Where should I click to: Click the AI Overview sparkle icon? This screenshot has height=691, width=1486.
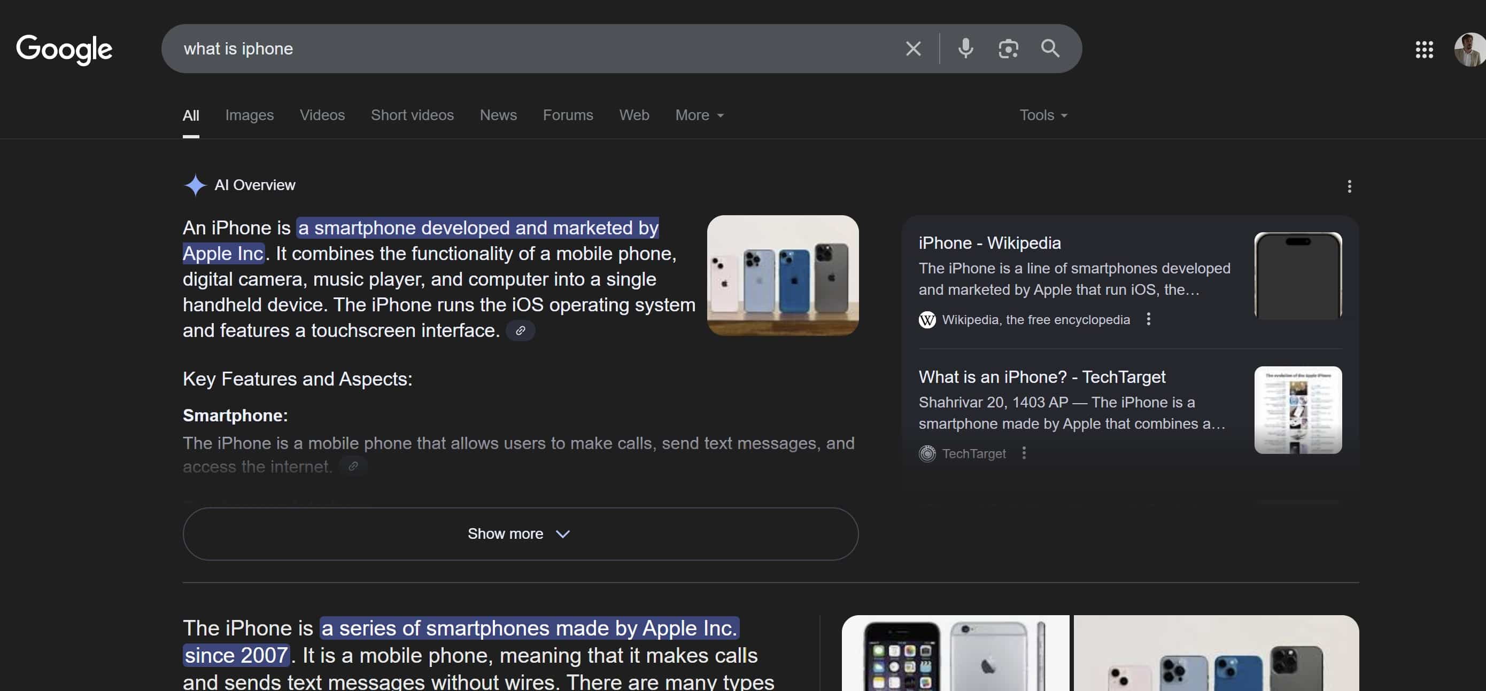(195, 185)
